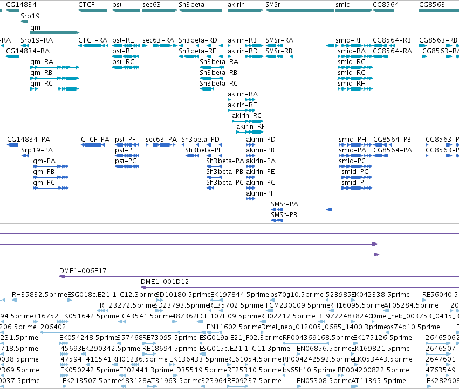459x389 pixels.
Task: Select the smid-RH transcript label
Action: point(352,84)
